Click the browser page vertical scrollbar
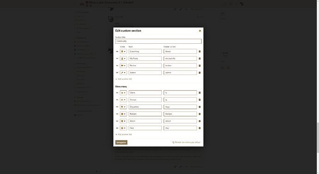 pos(318,138)
